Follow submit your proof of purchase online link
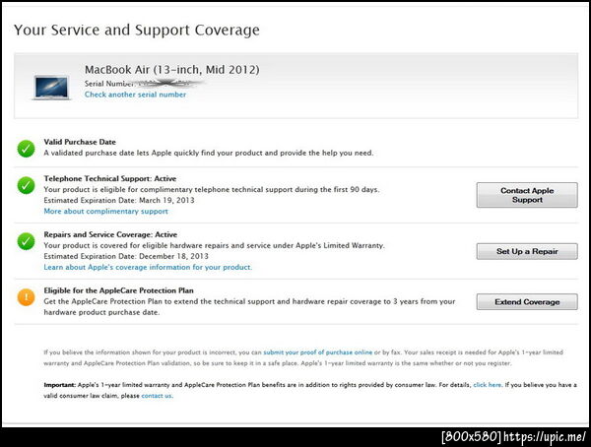The image size is (591, 447). 318,352
